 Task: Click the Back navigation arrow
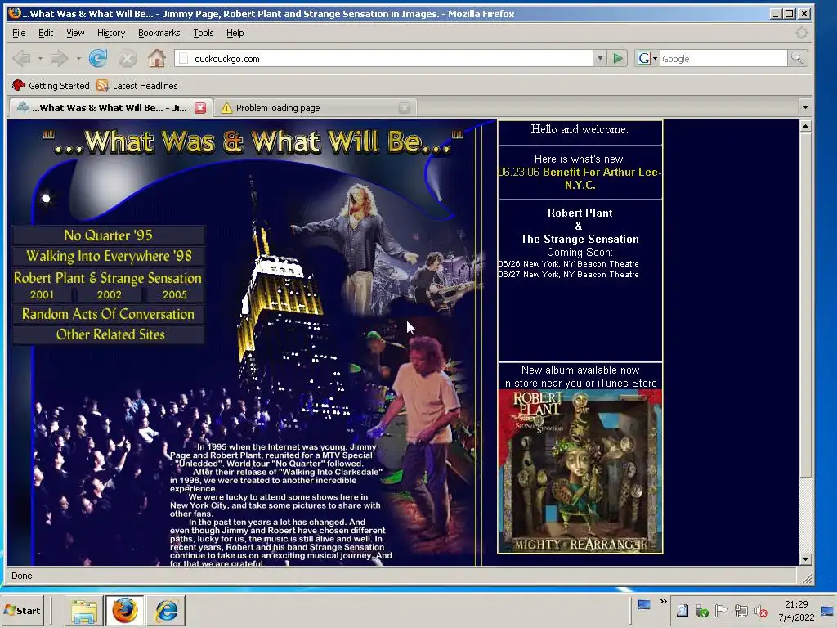21,58
